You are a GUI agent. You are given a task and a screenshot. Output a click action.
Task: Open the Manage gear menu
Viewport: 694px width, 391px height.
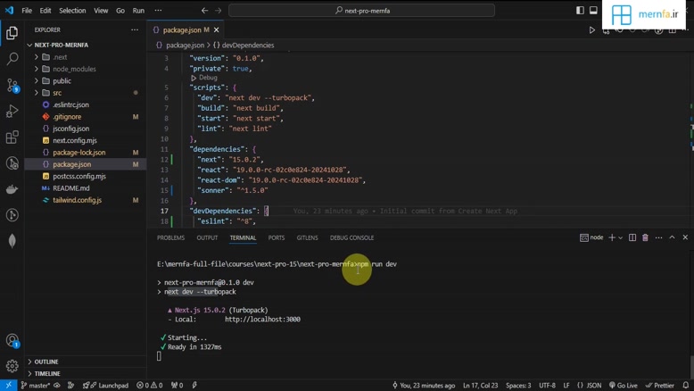[x=12, y=366]
